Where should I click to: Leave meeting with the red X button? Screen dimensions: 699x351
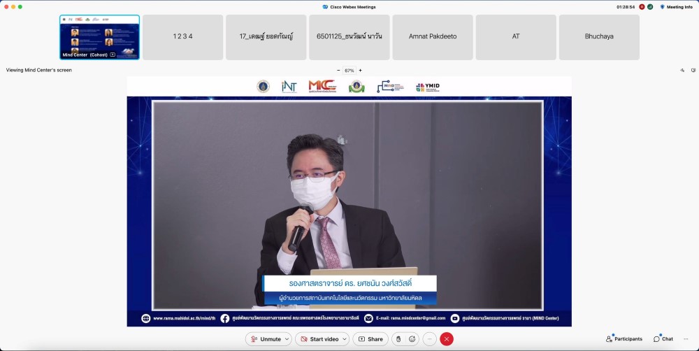tap(447, 339)
